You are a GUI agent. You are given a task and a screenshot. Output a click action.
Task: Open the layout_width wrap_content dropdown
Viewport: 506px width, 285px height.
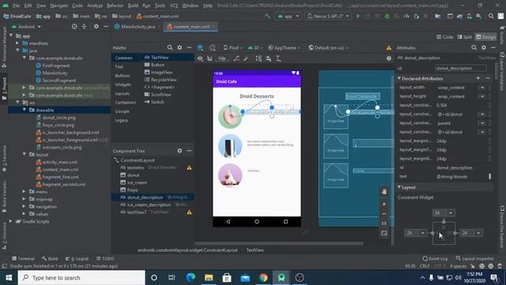pos(482,88)
